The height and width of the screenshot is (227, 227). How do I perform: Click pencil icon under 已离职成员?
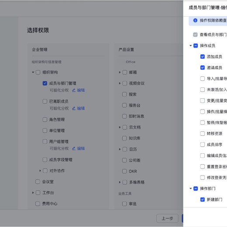[x=74, y=108]
